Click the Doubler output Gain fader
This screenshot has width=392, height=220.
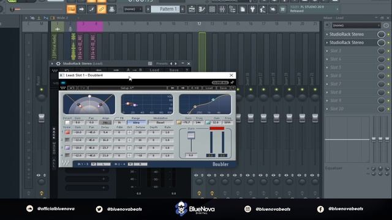pyautogui.click(x=191, y=135)
